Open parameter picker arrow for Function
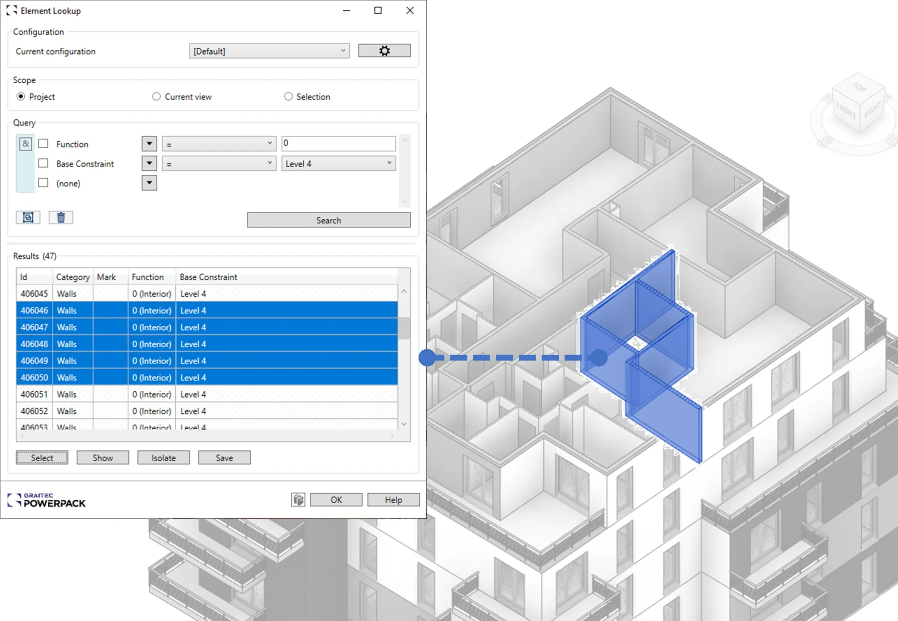The image size is (898, 621). [149, 144]
